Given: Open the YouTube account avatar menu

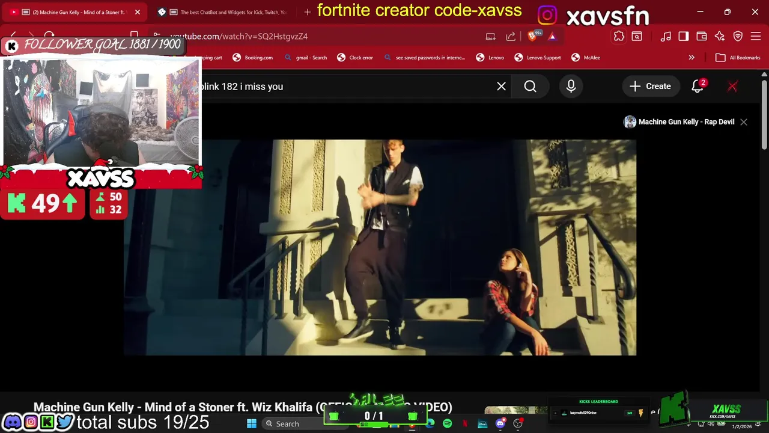Looking at the screenshot, I should (x=732, y=87).
